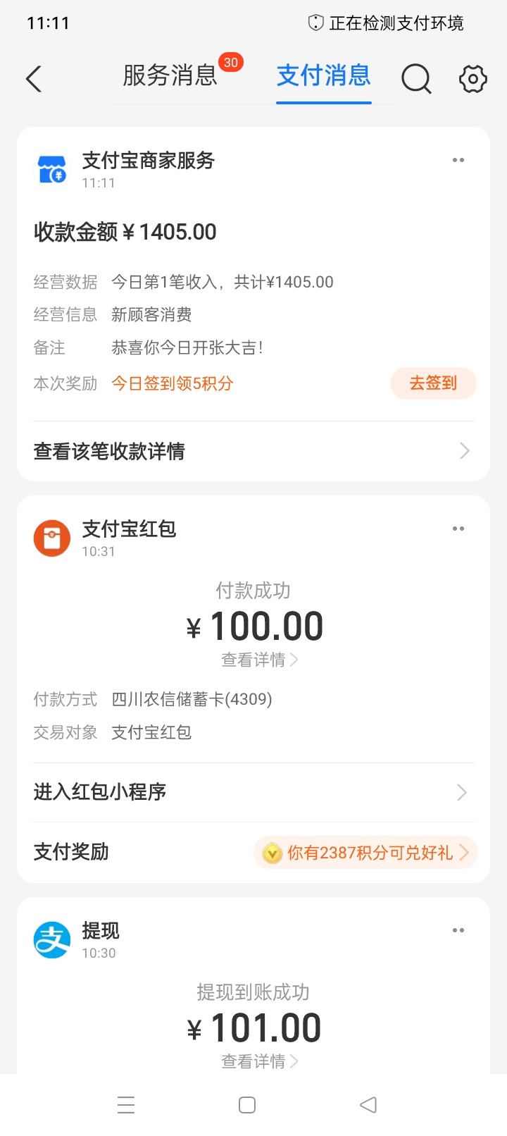This screenshot has width=507, height=1136.
Task: Open message settings gear icon
Action: pyautogui.click(x=472, y=78)
